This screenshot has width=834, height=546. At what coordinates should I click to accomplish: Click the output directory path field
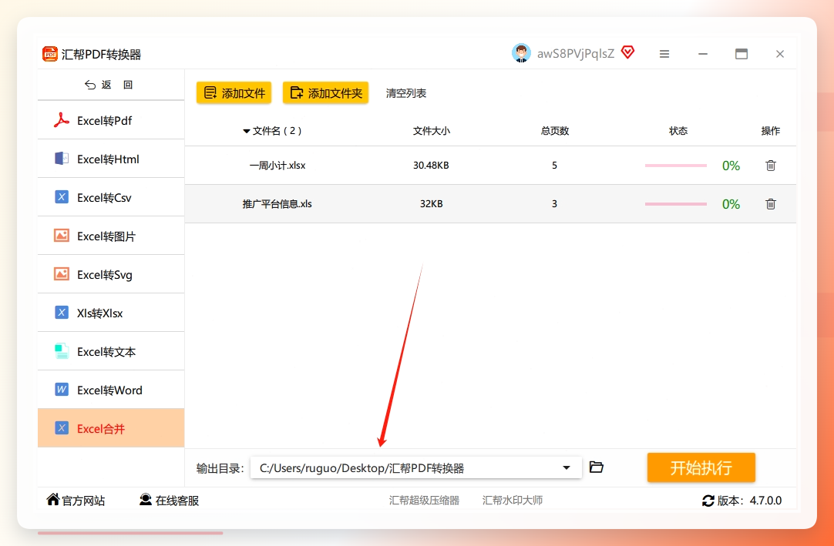416,468
